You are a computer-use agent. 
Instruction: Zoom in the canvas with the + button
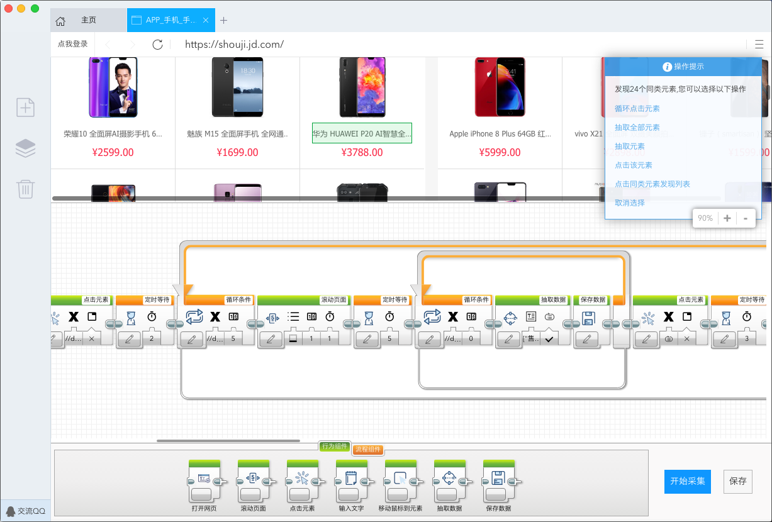727,218
